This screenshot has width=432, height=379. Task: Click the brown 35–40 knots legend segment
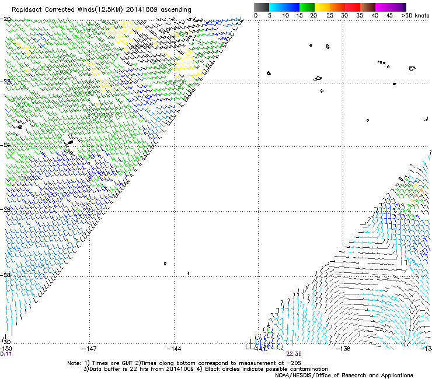(x=368, y=7)
